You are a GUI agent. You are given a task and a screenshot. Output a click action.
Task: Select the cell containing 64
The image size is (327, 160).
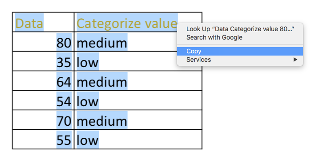[x=43, y=81]
